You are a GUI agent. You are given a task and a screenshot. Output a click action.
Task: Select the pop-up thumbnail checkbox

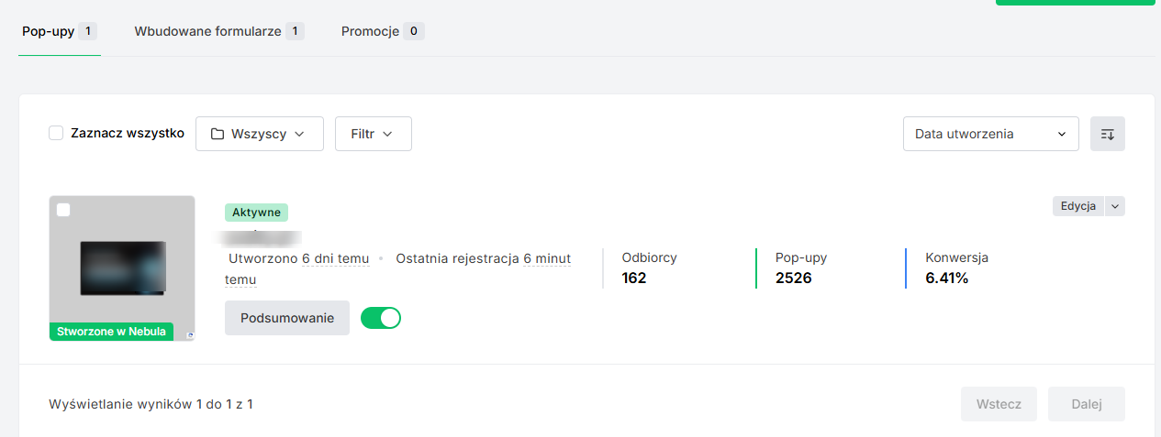(63, 210)
